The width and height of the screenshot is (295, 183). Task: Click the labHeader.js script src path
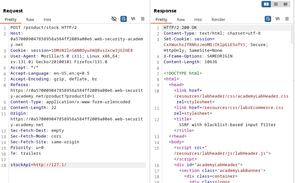[x=219, y=153]
